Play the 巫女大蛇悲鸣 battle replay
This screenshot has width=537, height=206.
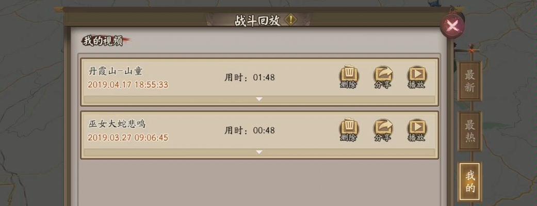click(x=416, y=130)
